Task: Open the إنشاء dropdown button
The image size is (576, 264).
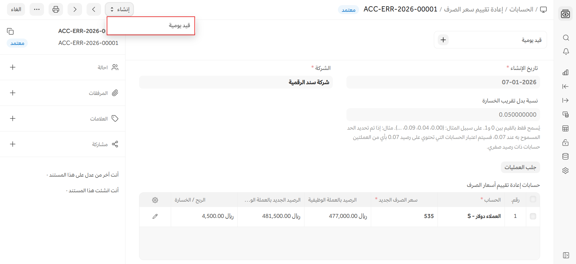Action: coord(119,9)
